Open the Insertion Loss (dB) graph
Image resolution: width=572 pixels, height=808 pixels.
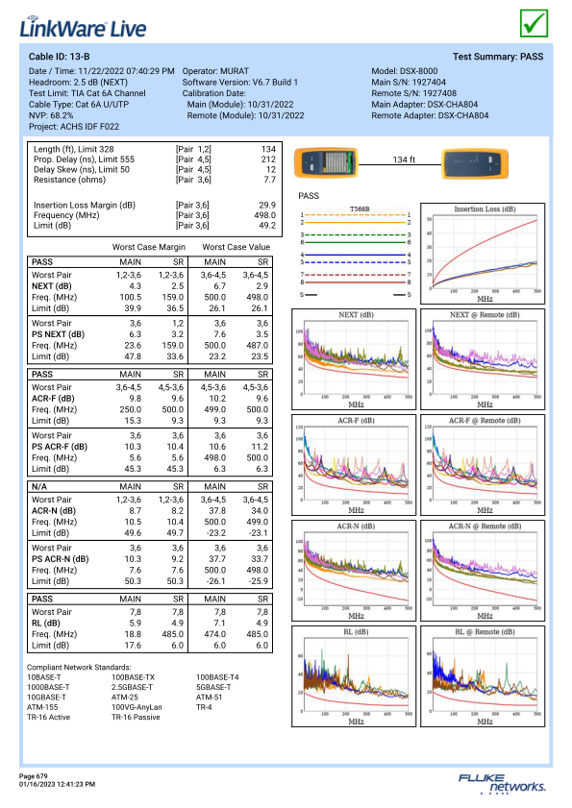[x=483, y=254]
